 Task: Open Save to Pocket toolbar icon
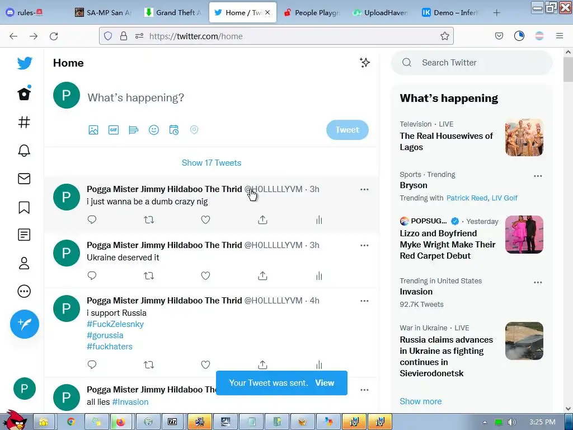[x=499, y=36]
